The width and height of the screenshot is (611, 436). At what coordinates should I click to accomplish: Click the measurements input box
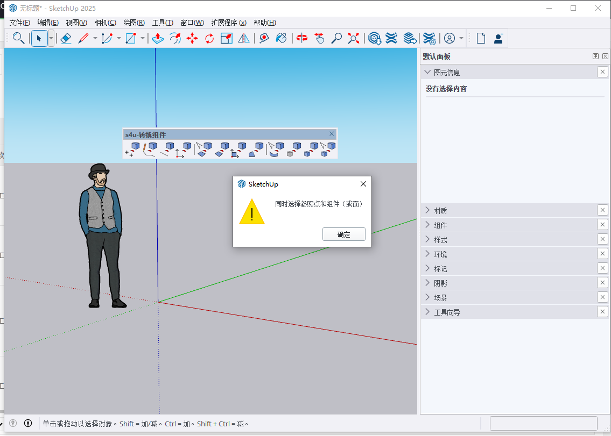[544, 423]
